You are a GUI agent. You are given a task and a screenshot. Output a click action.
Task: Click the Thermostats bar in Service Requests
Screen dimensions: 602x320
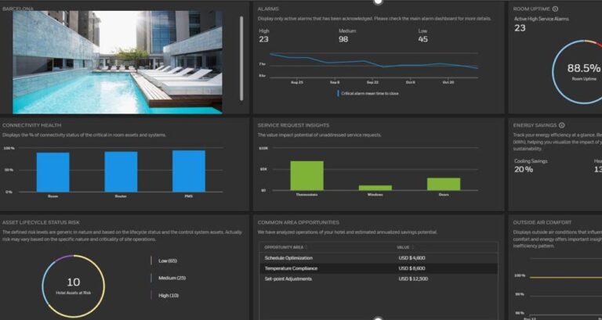click(306, 175)
